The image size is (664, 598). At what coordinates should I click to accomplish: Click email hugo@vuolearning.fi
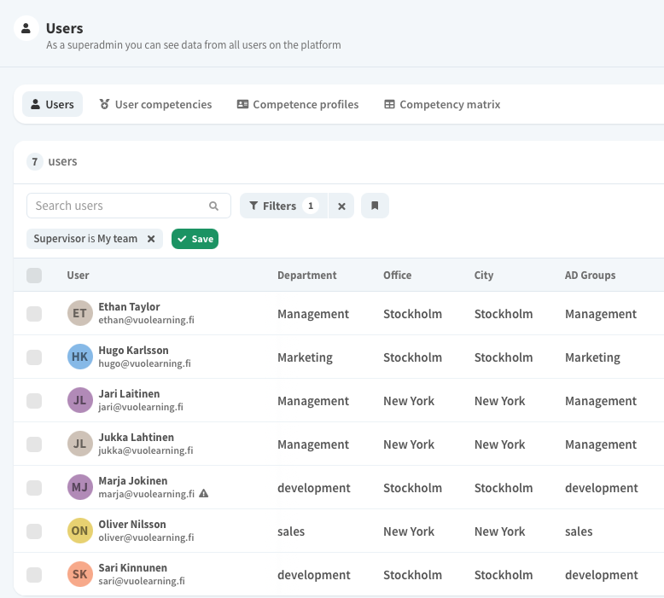144,364
